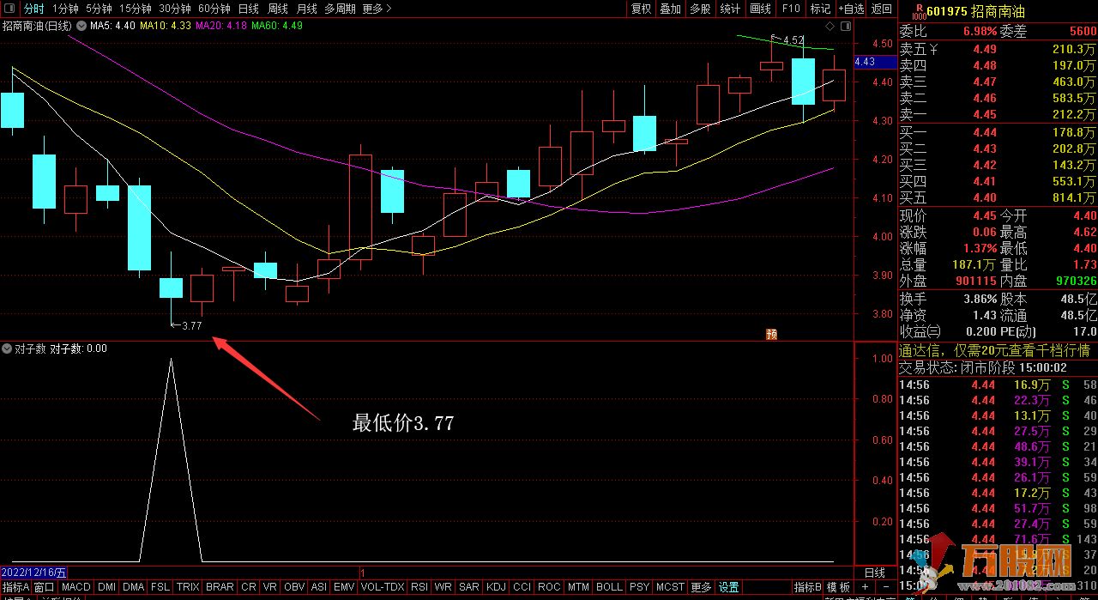Toggle the chart-header side panel icon
The image size is (1098, 600).
846,26
